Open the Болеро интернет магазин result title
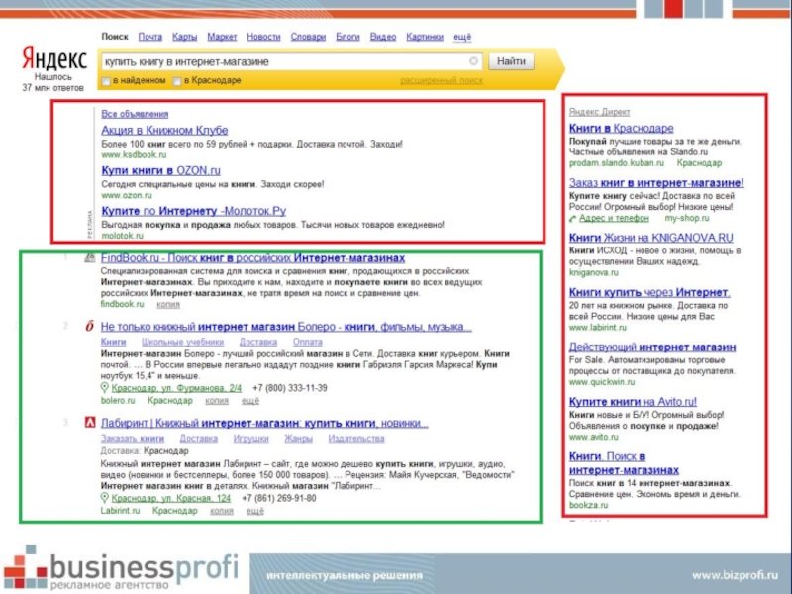This screenshot has height=594, width=792. [x=286, y=327]
